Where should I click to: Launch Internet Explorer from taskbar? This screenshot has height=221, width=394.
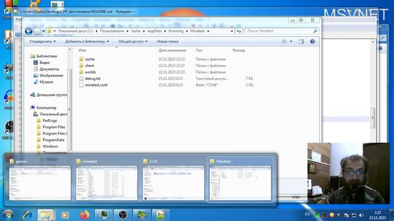coord(27,215)
